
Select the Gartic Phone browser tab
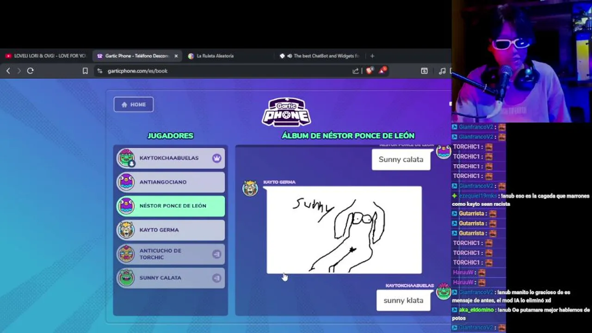(137, 56)
